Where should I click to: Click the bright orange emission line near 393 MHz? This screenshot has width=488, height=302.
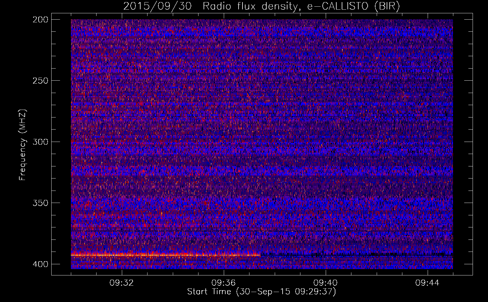pos(165,255)
